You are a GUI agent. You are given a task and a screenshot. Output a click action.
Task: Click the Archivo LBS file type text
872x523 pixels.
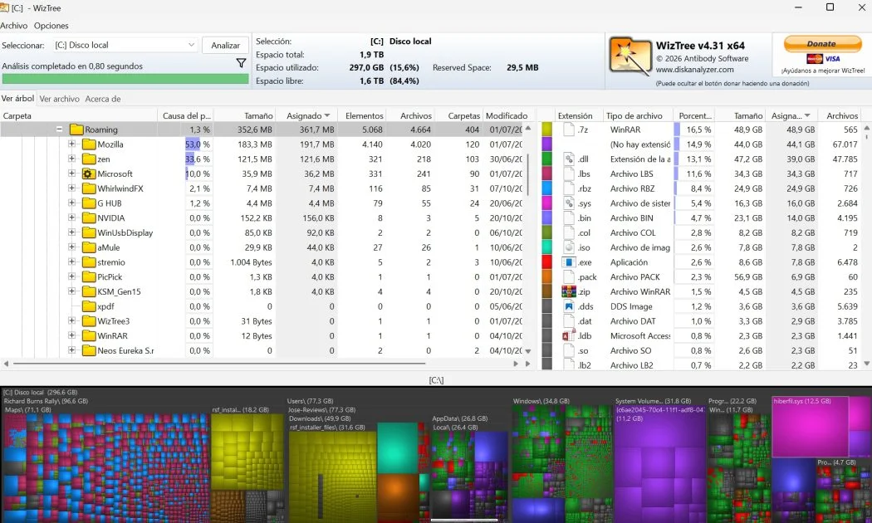[632, 174]
